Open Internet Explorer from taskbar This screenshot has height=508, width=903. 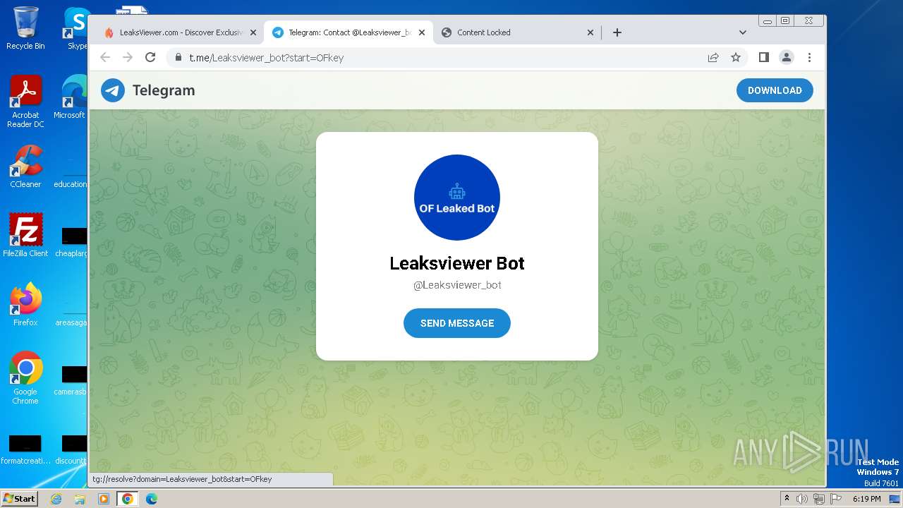[x=56, y=499]
